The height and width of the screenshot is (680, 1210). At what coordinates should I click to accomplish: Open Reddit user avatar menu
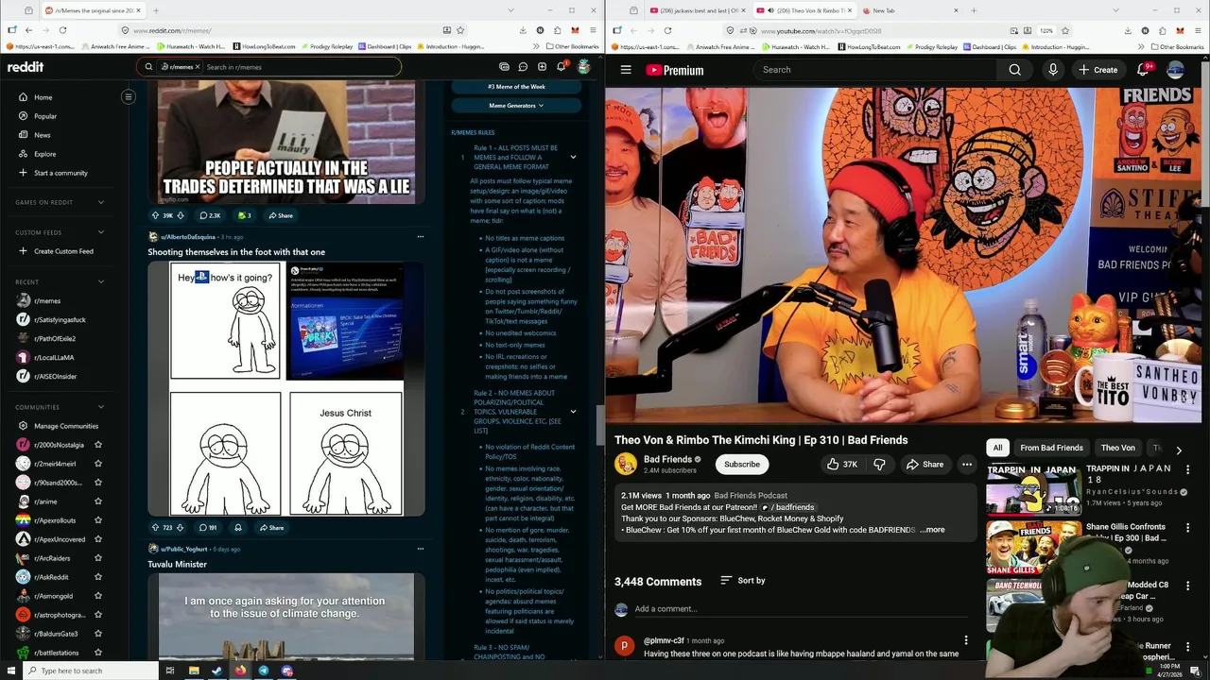pyautogui.click(x=584, y=67)
